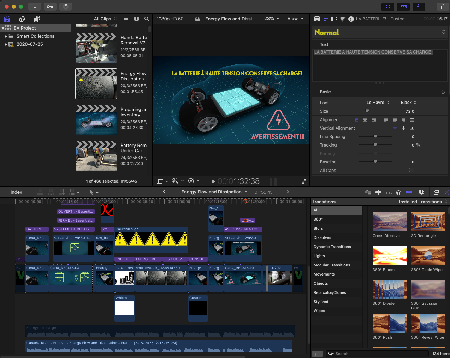Expand the Smart Collections folder

coord(6,36)
